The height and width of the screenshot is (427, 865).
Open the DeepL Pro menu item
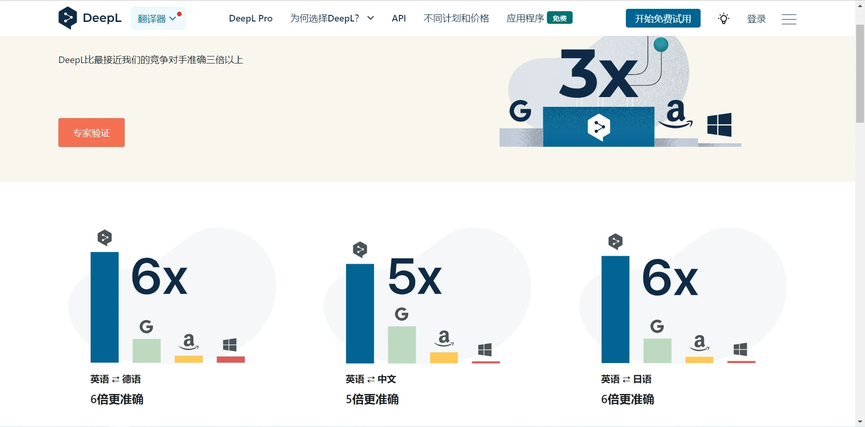click(250, 18)
